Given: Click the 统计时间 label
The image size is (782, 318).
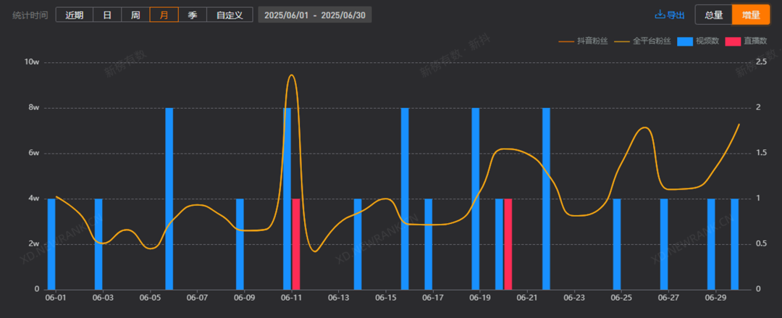Looking at the screenshot, I should click(30, 15).
